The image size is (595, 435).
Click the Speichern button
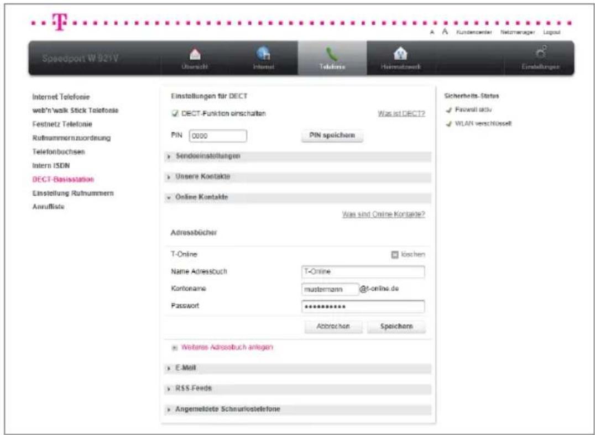(396, 327)
